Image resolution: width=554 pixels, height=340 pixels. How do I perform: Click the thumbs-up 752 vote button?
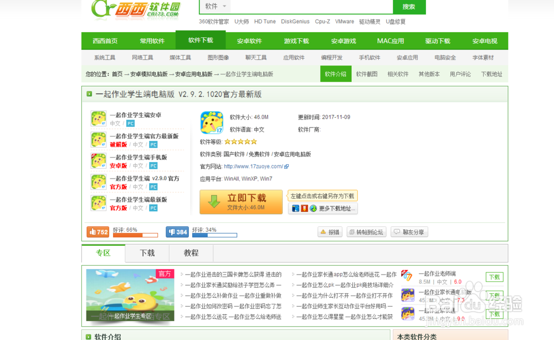(98, 232)
